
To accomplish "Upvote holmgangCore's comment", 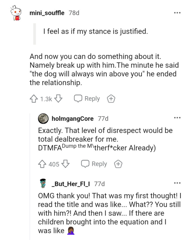I will pos(42,164).
